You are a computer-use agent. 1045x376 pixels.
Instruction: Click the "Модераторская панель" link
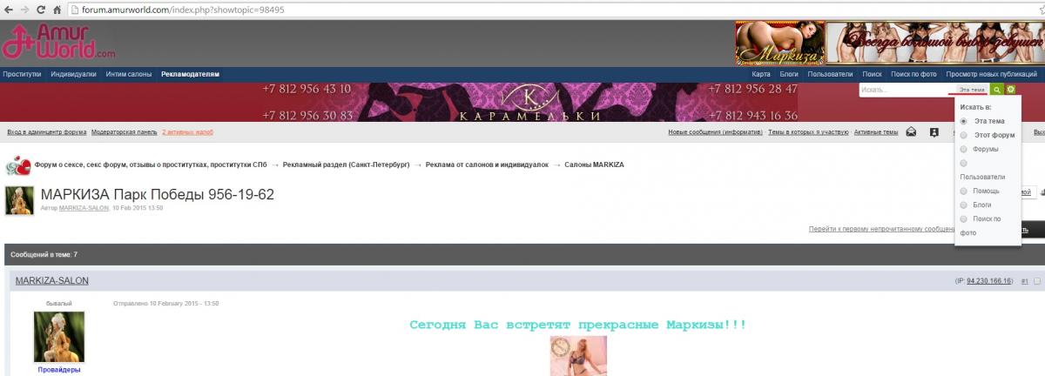[124, 132]
